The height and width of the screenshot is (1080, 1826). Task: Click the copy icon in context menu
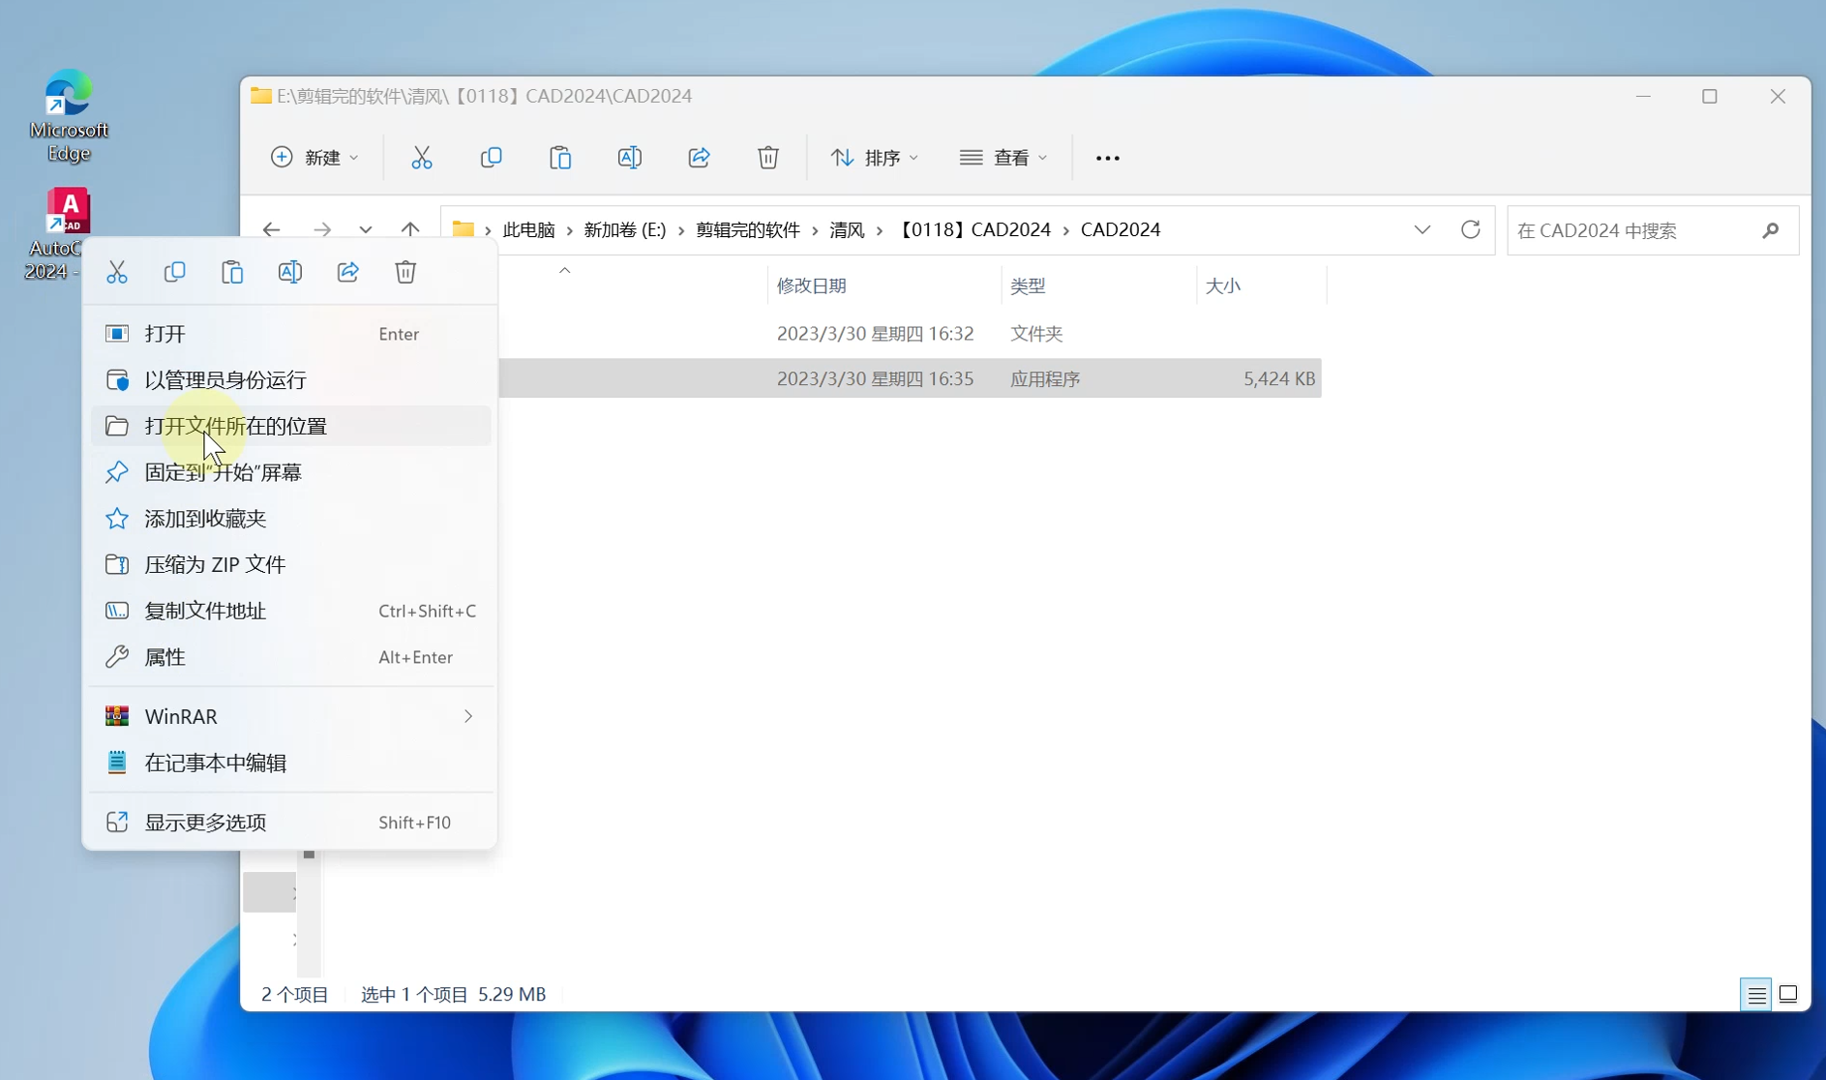175,272
